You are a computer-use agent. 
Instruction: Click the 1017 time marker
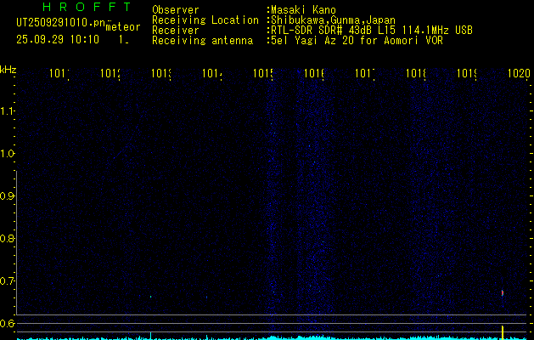tap(365, 73)
